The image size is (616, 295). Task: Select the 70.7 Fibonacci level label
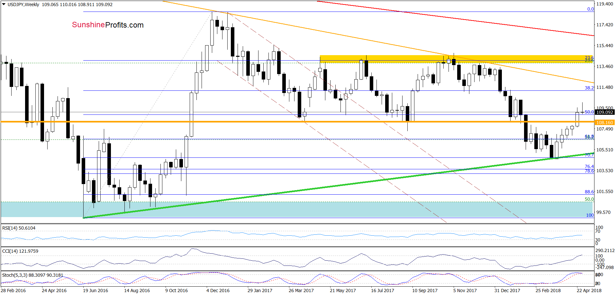(x=589, y=155)
